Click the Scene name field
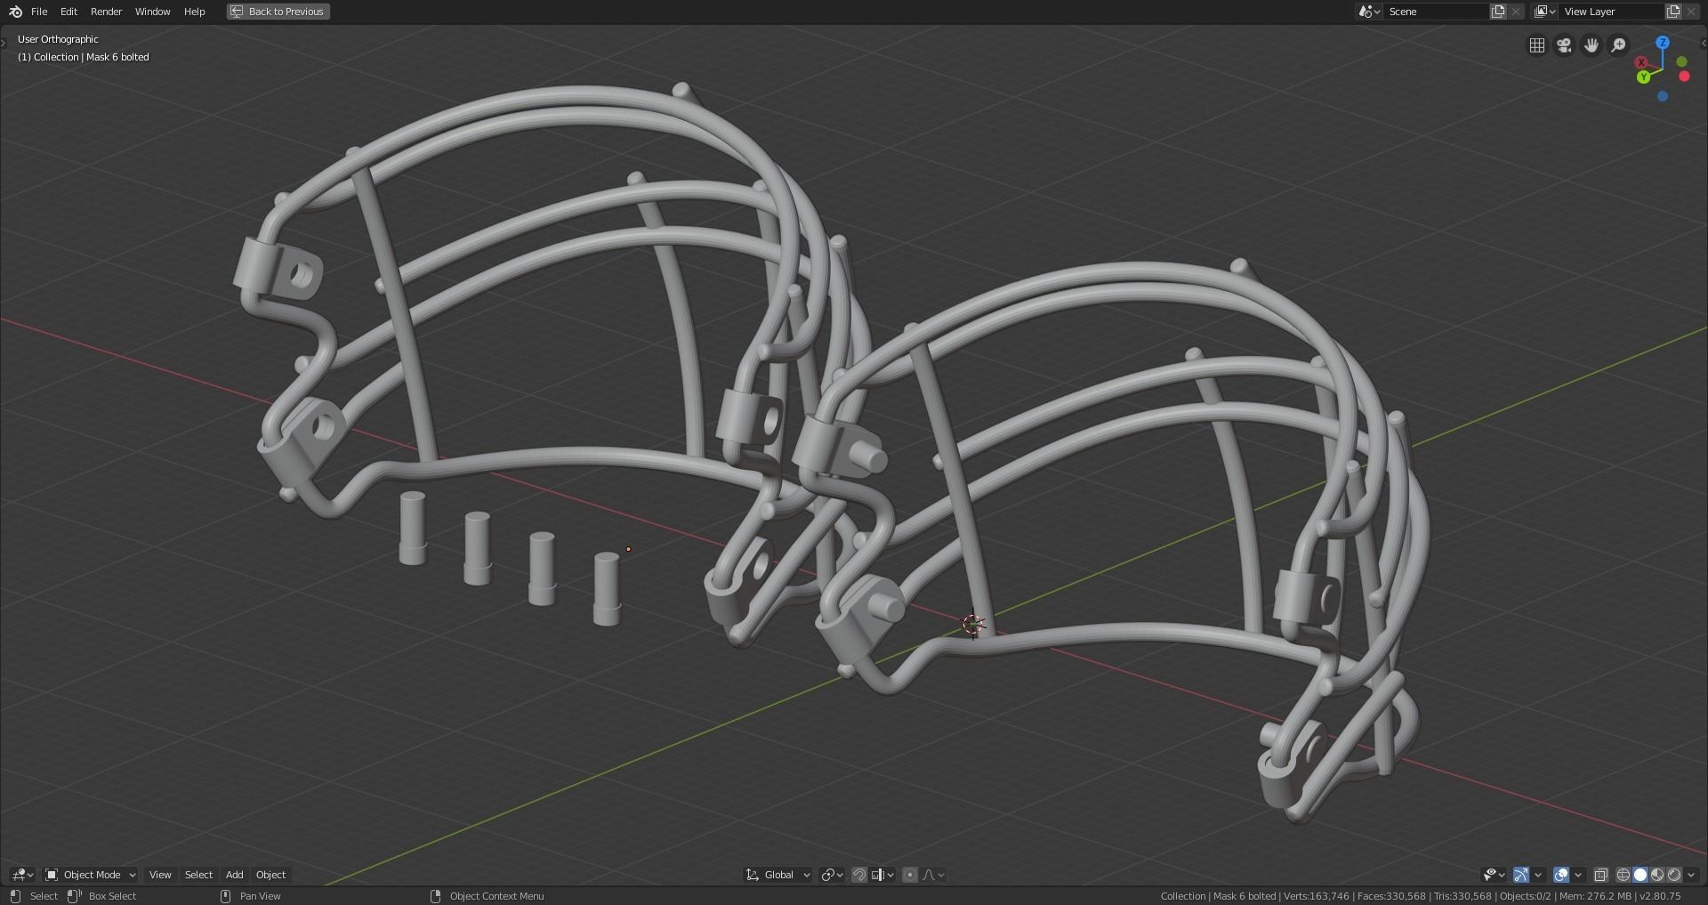1708x905 pixels. pyautogui.click(x=1437, y=12)
